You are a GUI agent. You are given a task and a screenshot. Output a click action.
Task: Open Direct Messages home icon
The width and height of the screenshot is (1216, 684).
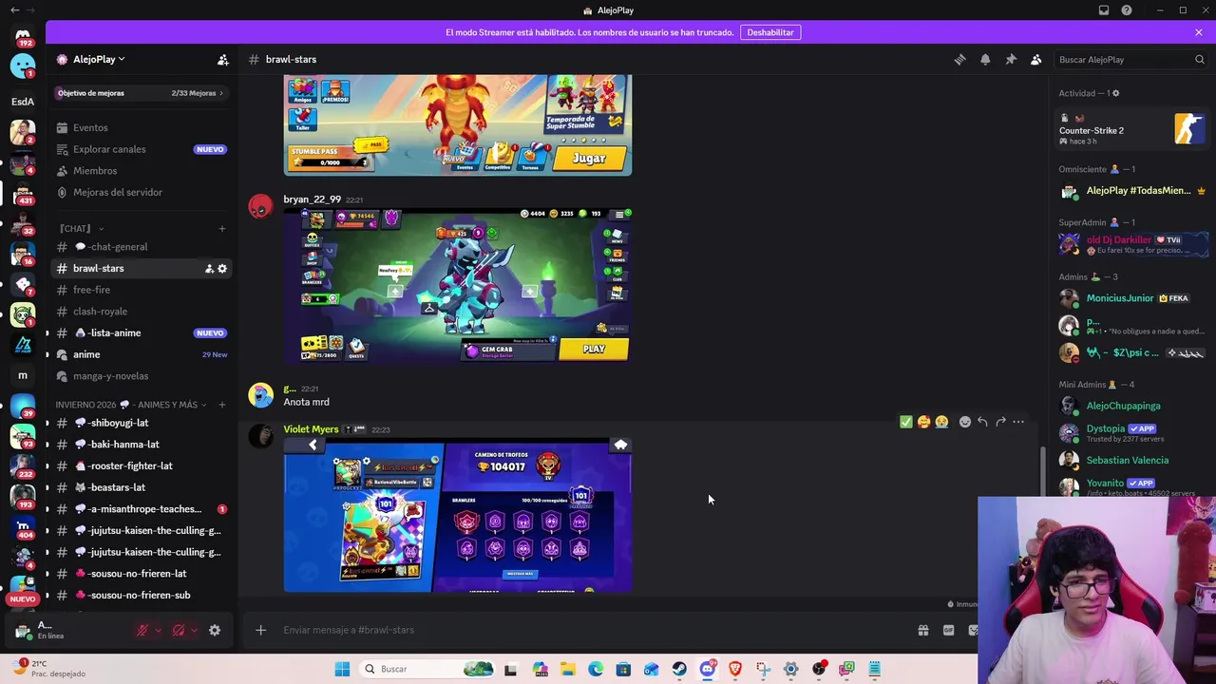point(23,36)
